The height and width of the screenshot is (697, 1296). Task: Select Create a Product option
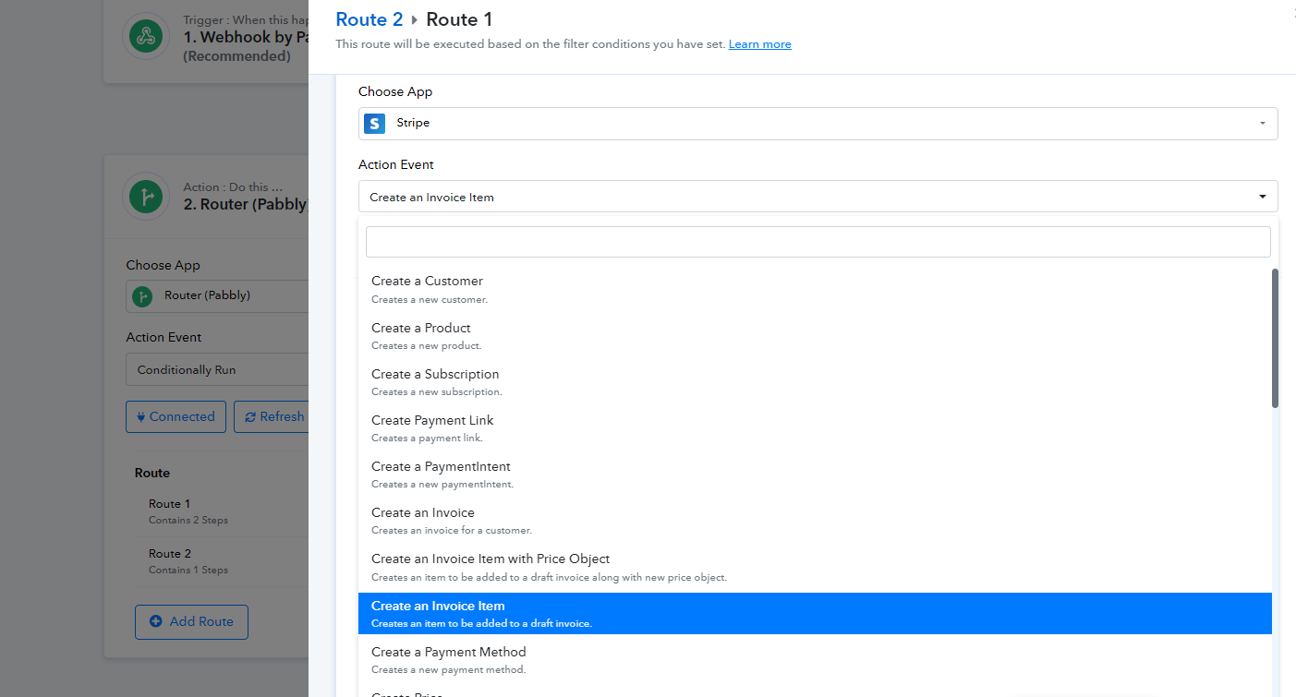[x=421, y=335]
